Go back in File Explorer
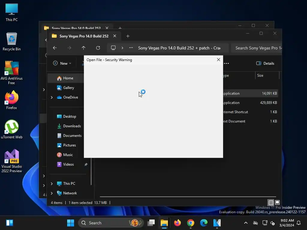This screenshot has width=307, height=230. (x=55, y=48)
